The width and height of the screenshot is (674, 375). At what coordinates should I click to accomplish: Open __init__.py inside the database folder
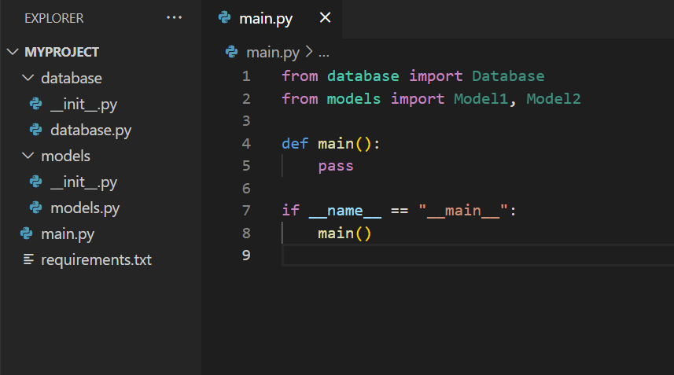point(83,104)
